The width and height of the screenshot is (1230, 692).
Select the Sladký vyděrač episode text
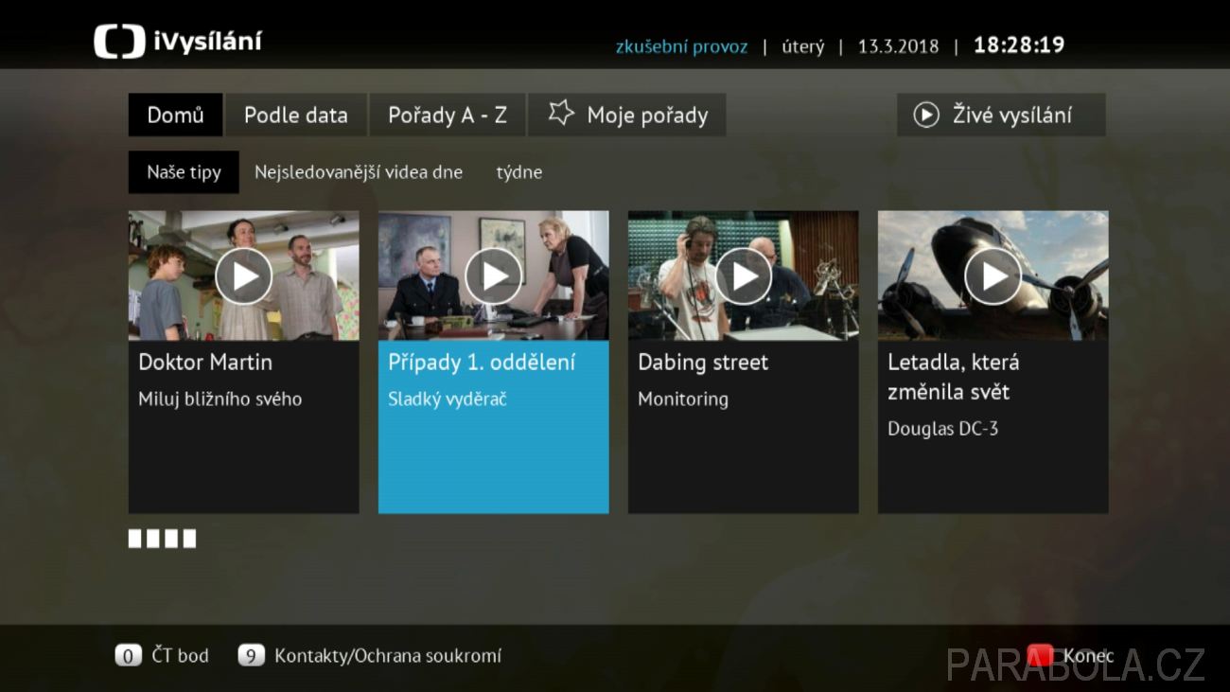coord(448,399)
